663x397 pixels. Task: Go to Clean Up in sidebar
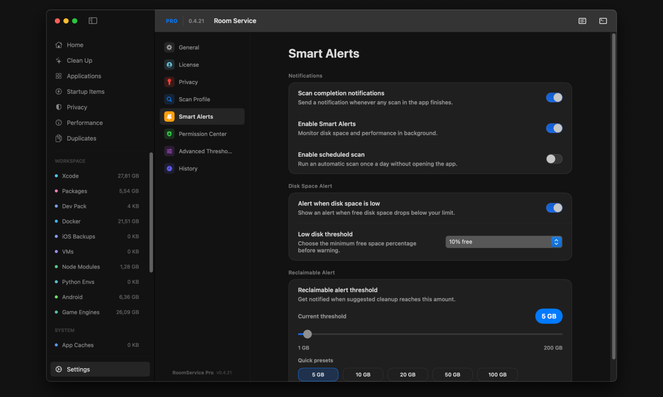coord(79,61)
